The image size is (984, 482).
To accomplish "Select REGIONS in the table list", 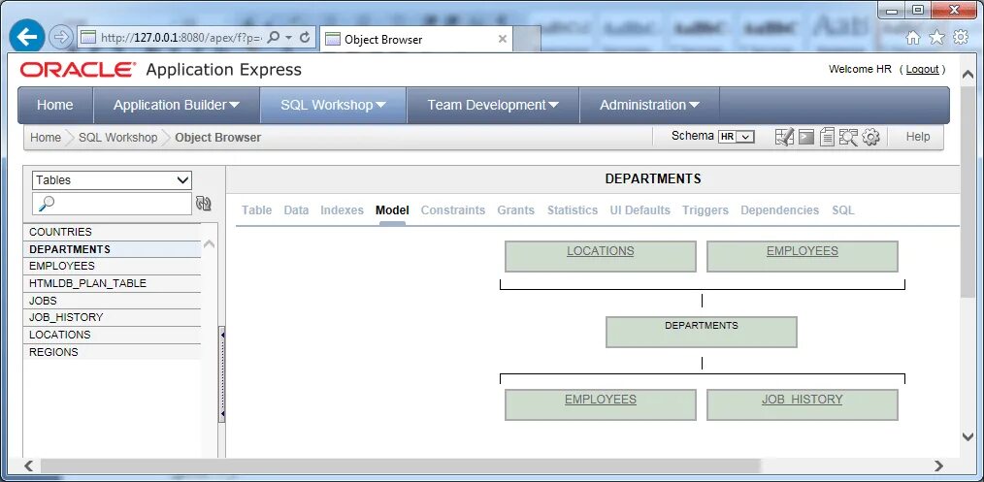I will click(x=113, y=352).
